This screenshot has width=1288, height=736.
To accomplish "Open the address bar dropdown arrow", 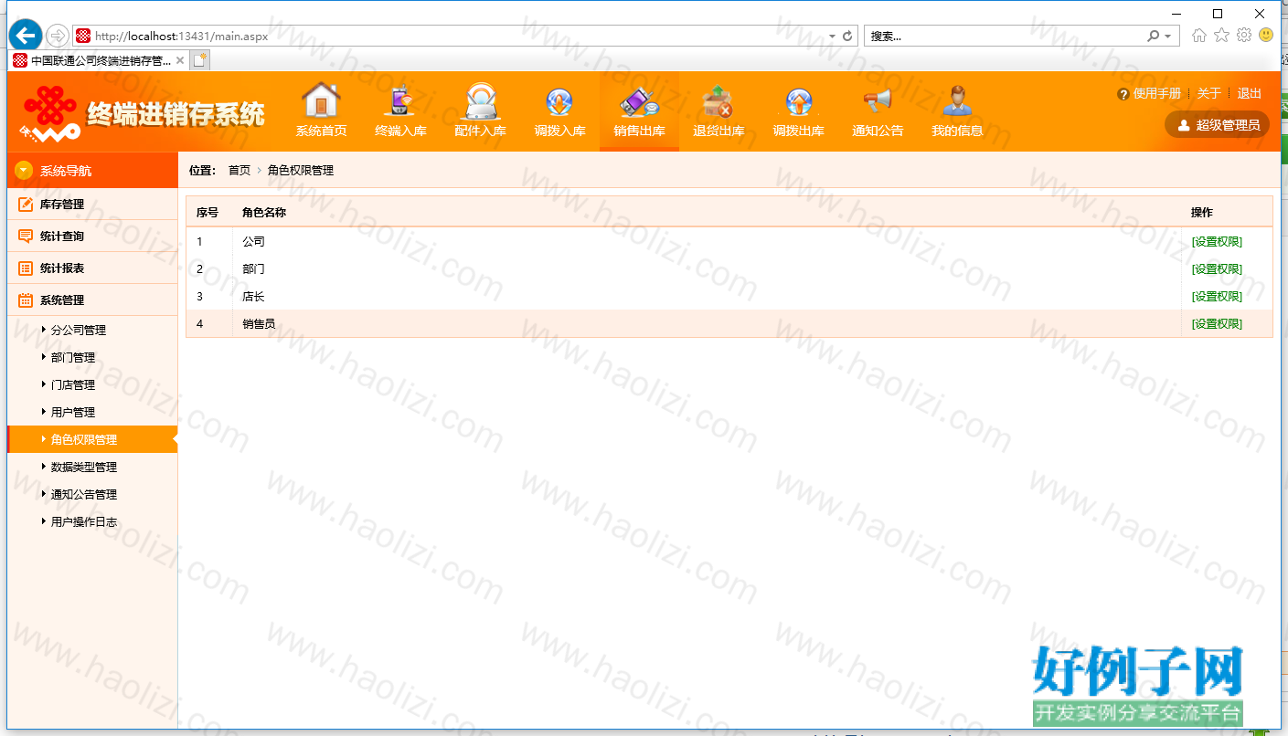I will pyautogui.click(x=832, y=37).
